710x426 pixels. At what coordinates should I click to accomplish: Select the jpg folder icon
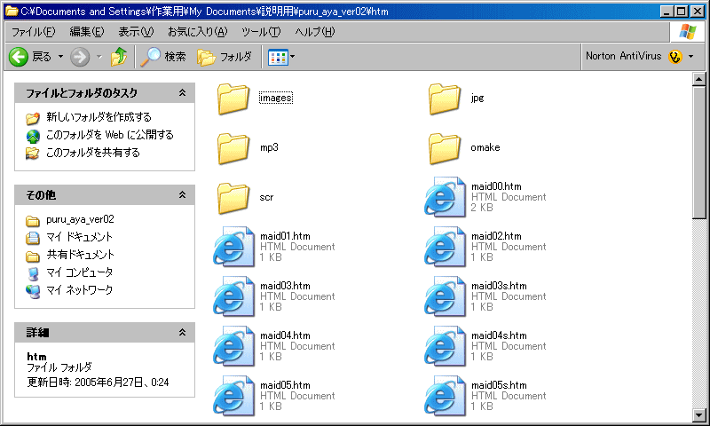[445, 99]
